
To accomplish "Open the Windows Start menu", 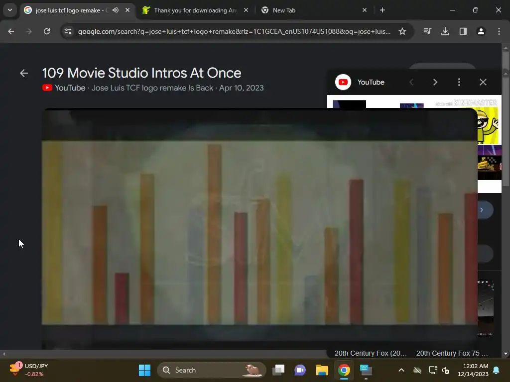I will [144, 370].
